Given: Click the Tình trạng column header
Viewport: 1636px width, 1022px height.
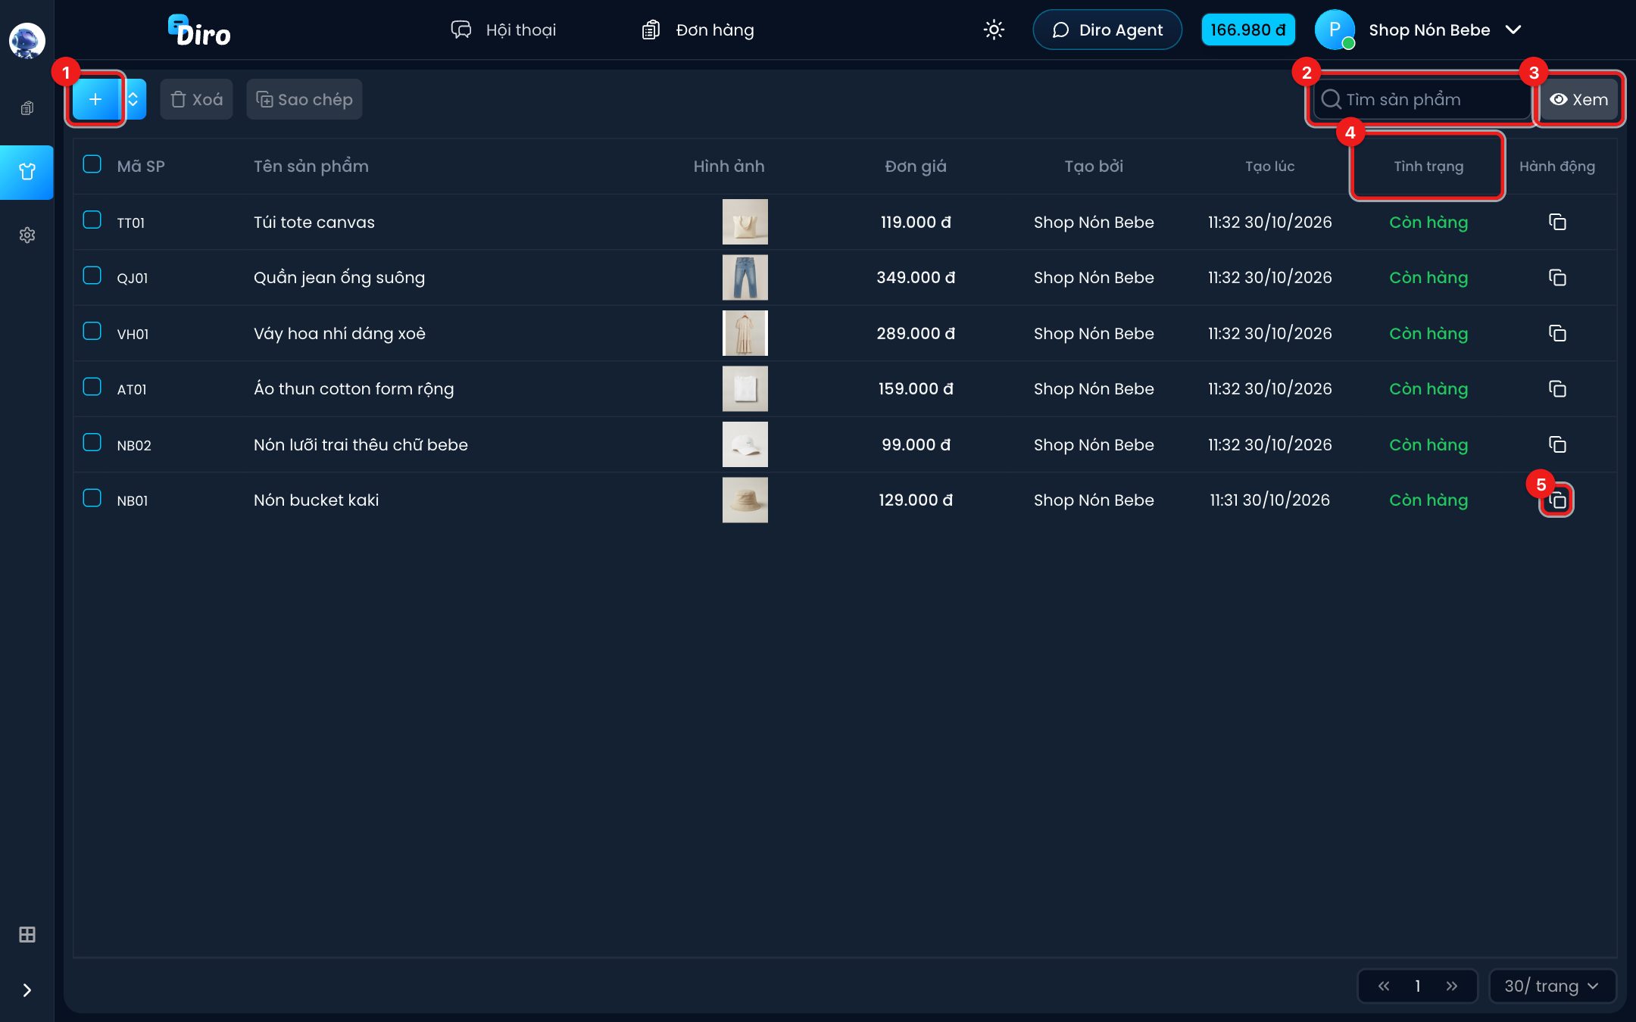Looking at the screenshot, I should tap(1428, 167).
